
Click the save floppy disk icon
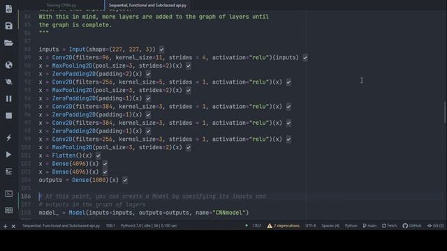point(8,26)
